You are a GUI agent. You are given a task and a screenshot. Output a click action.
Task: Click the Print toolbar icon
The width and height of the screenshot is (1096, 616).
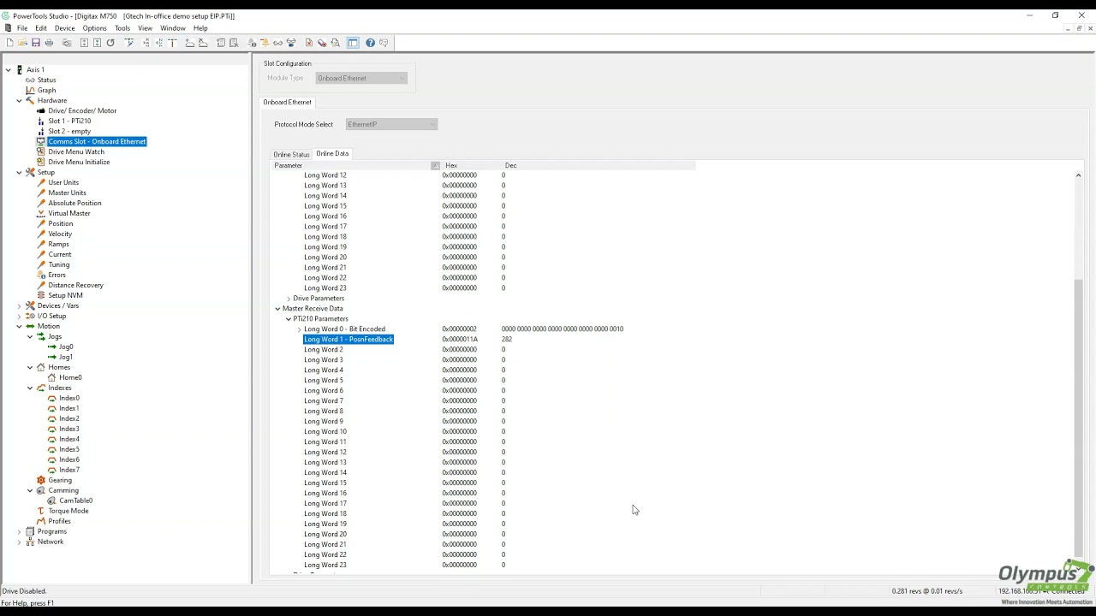49,43
